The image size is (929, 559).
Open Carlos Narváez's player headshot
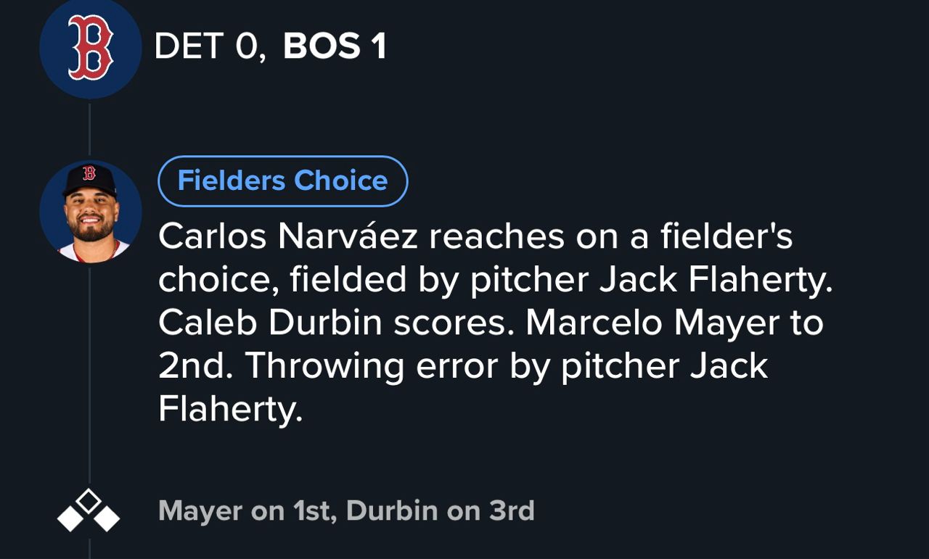[x=90, y=211]
